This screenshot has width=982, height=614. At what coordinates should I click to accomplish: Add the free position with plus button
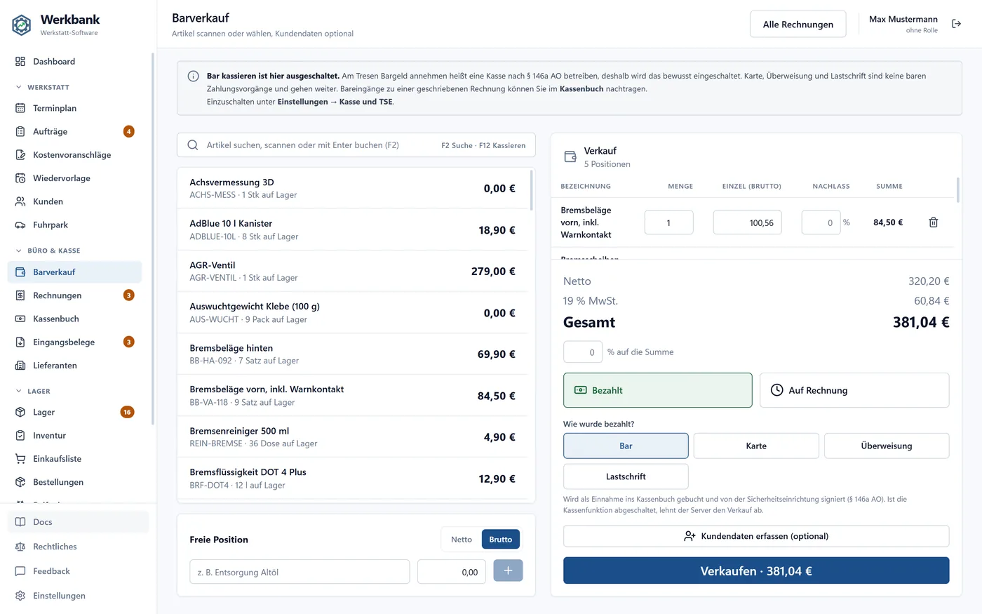click(508, 571)
